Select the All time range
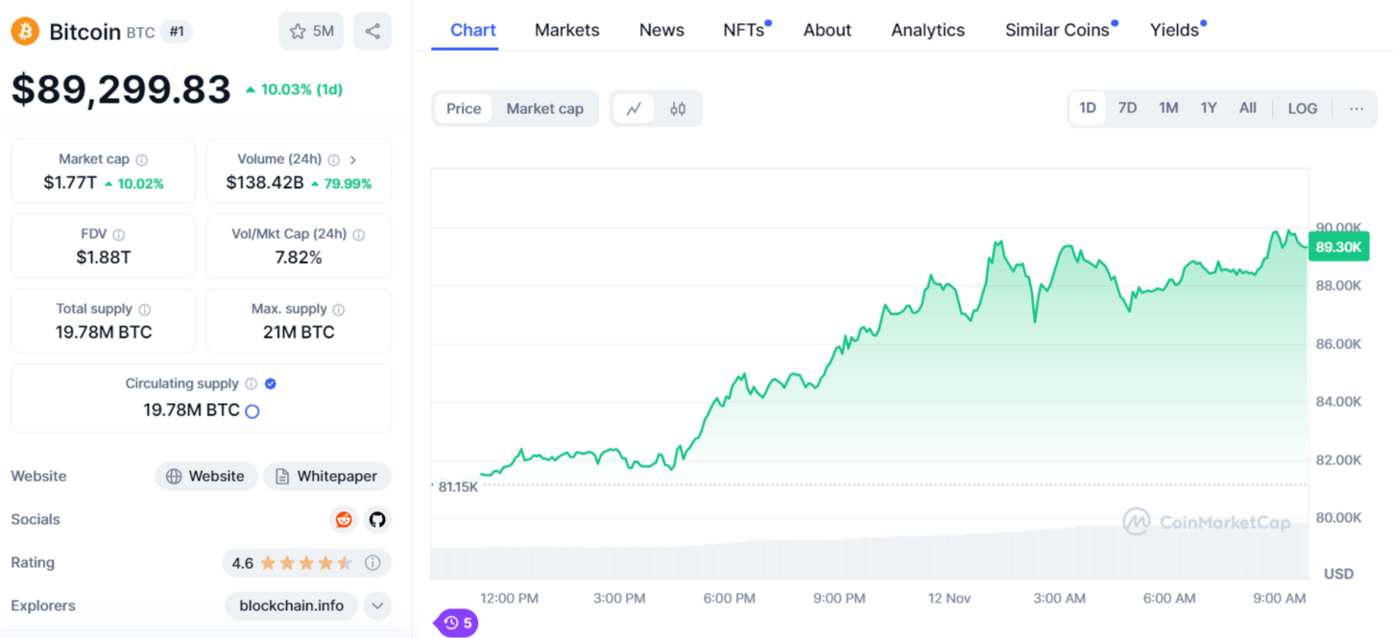Image resolution: width=1393 pixels, height=638 pixels. pos(1248,108)
